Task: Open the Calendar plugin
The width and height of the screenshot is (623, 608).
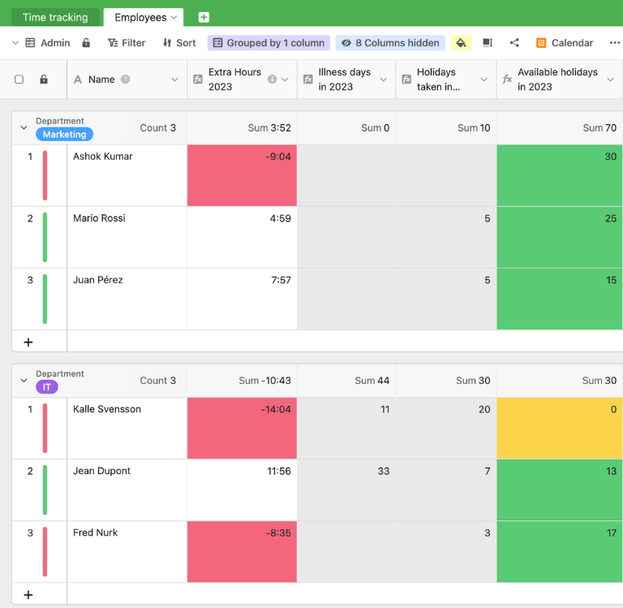Action: coord(565,43)
